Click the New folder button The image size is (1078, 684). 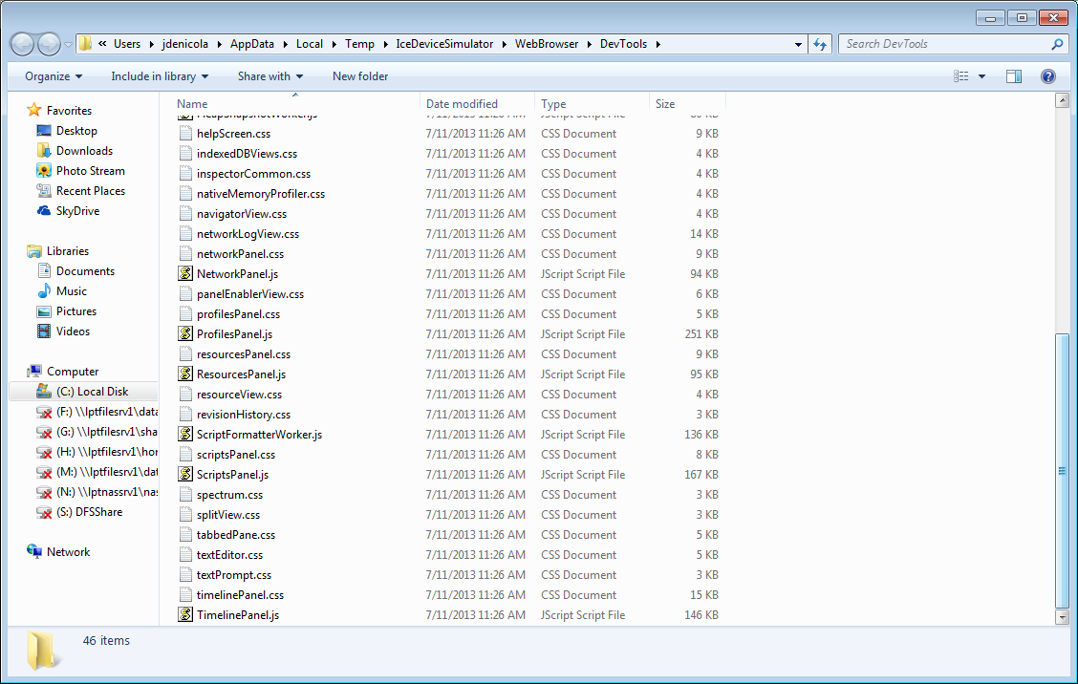coord(360,76)
